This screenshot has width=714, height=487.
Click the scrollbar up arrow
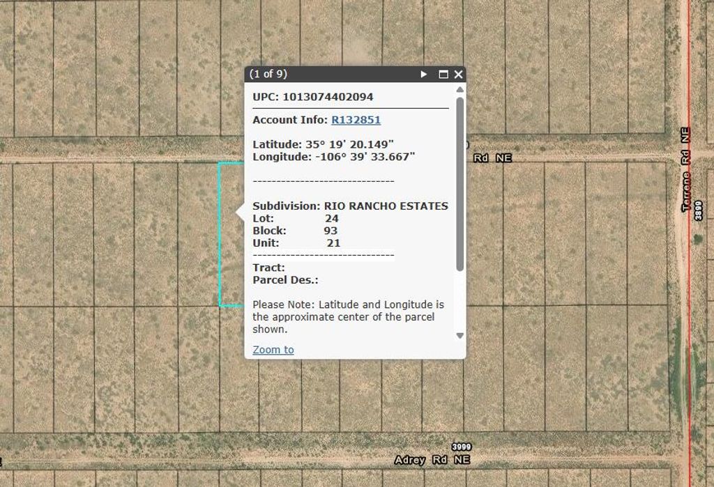459,89
